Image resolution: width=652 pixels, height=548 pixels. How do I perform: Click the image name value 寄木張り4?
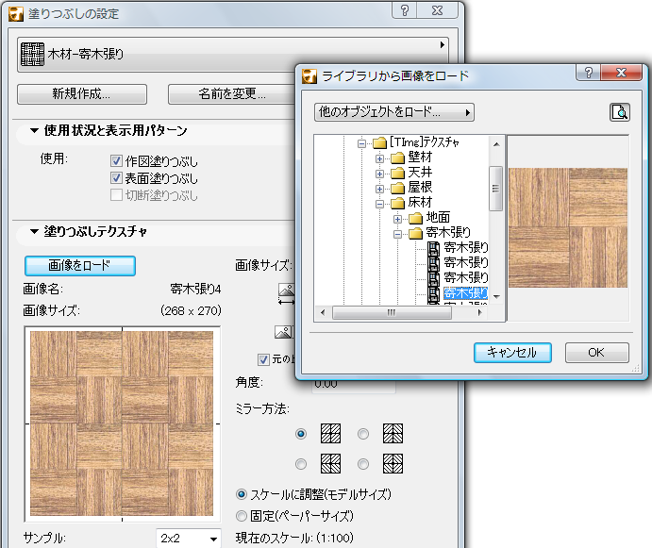[x=195, y=289]
